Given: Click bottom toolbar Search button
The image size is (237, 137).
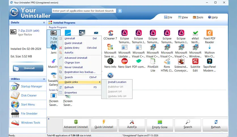Looking at the screenshot, I should point(188,125).
